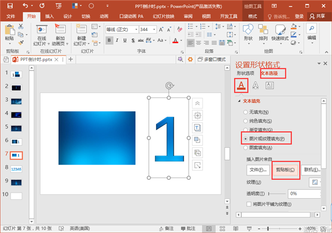Open the Shapes gallery icon

248,33
